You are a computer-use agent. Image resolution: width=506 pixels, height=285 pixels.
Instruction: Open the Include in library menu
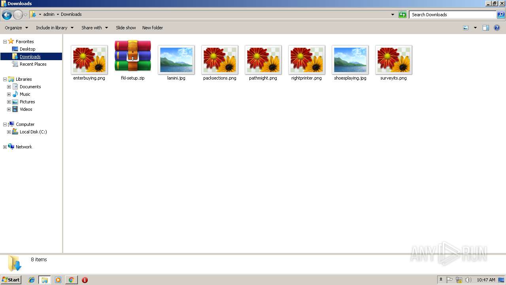(x=55, y=28)
